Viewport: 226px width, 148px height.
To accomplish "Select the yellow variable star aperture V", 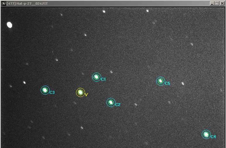I will pyautogui.click(x=80, y=92).
